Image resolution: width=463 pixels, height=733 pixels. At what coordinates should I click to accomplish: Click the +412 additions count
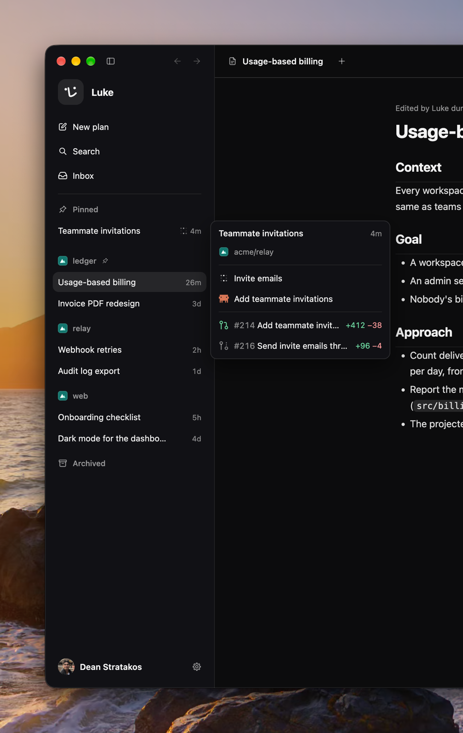click(355, 325)
